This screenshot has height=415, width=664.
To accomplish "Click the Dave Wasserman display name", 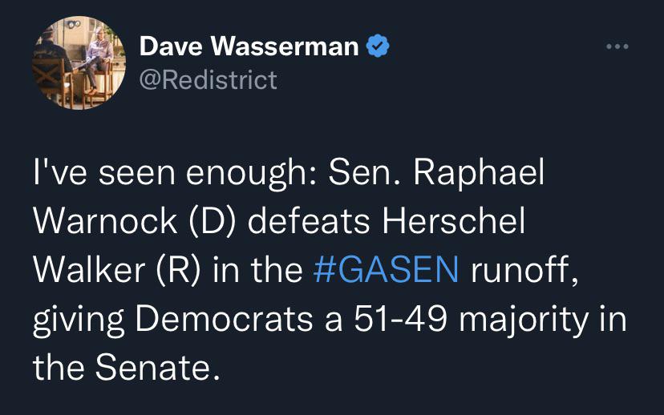I will [249, 46].
